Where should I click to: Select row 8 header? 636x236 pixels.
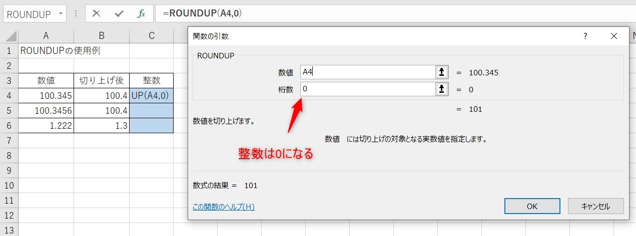[x=9, y=155]
